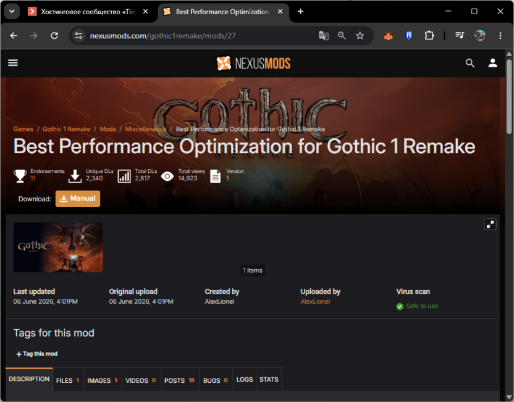Click the scrollbar up arrow
The height and width of the screenshot is (402, 514).
[509, 54]
